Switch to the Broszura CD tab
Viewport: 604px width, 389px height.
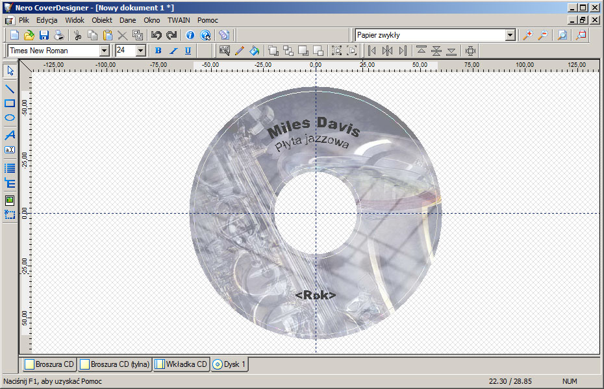click(50, 364)
